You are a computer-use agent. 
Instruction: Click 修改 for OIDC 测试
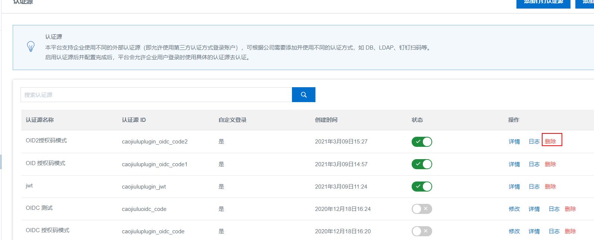[514, 209]
